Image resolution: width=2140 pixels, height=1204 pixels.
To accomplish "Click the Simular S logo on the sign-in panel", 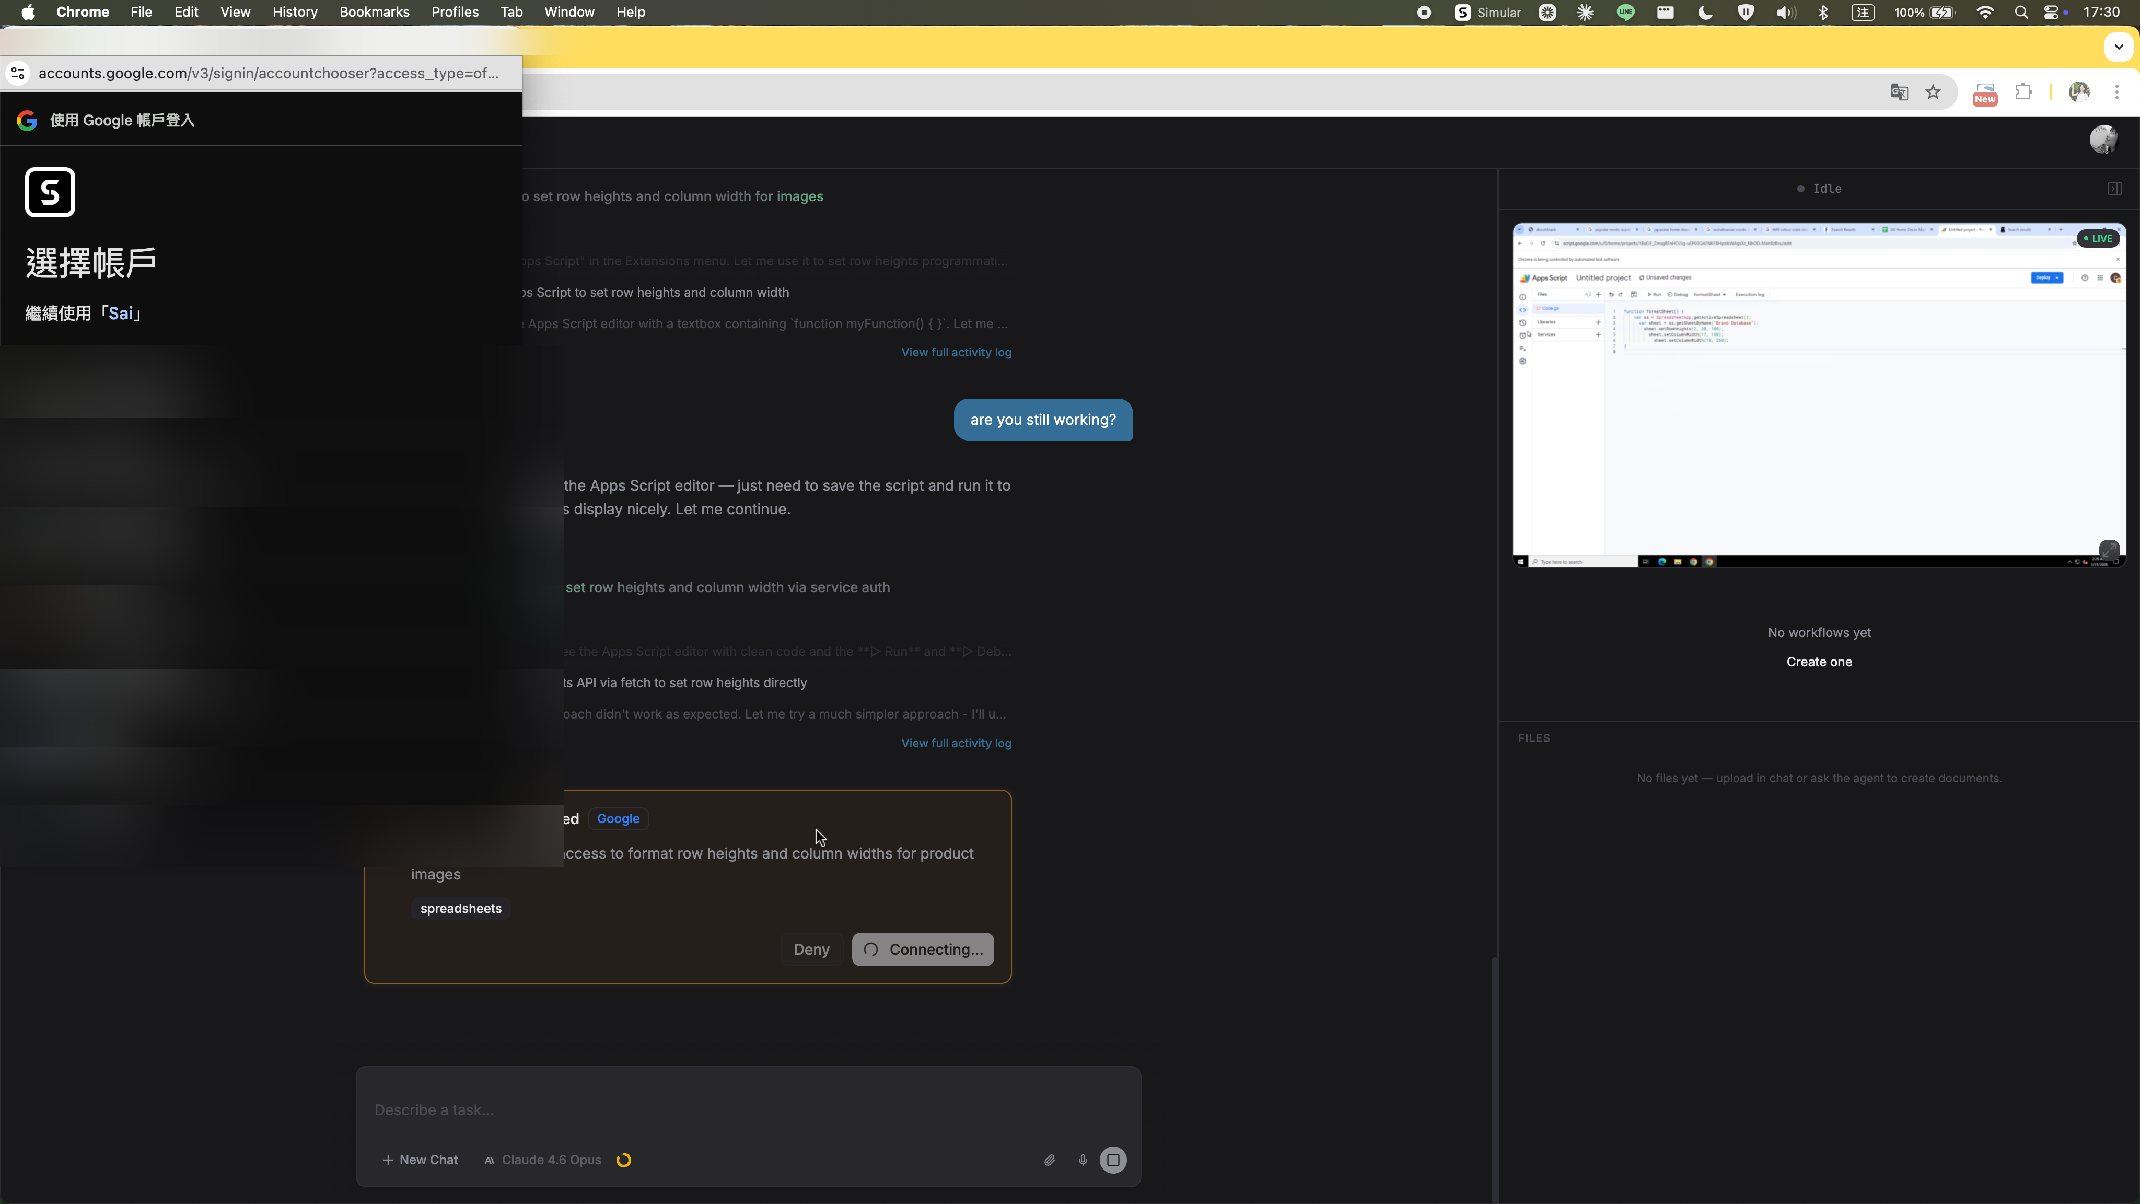I will pos(50,192).
